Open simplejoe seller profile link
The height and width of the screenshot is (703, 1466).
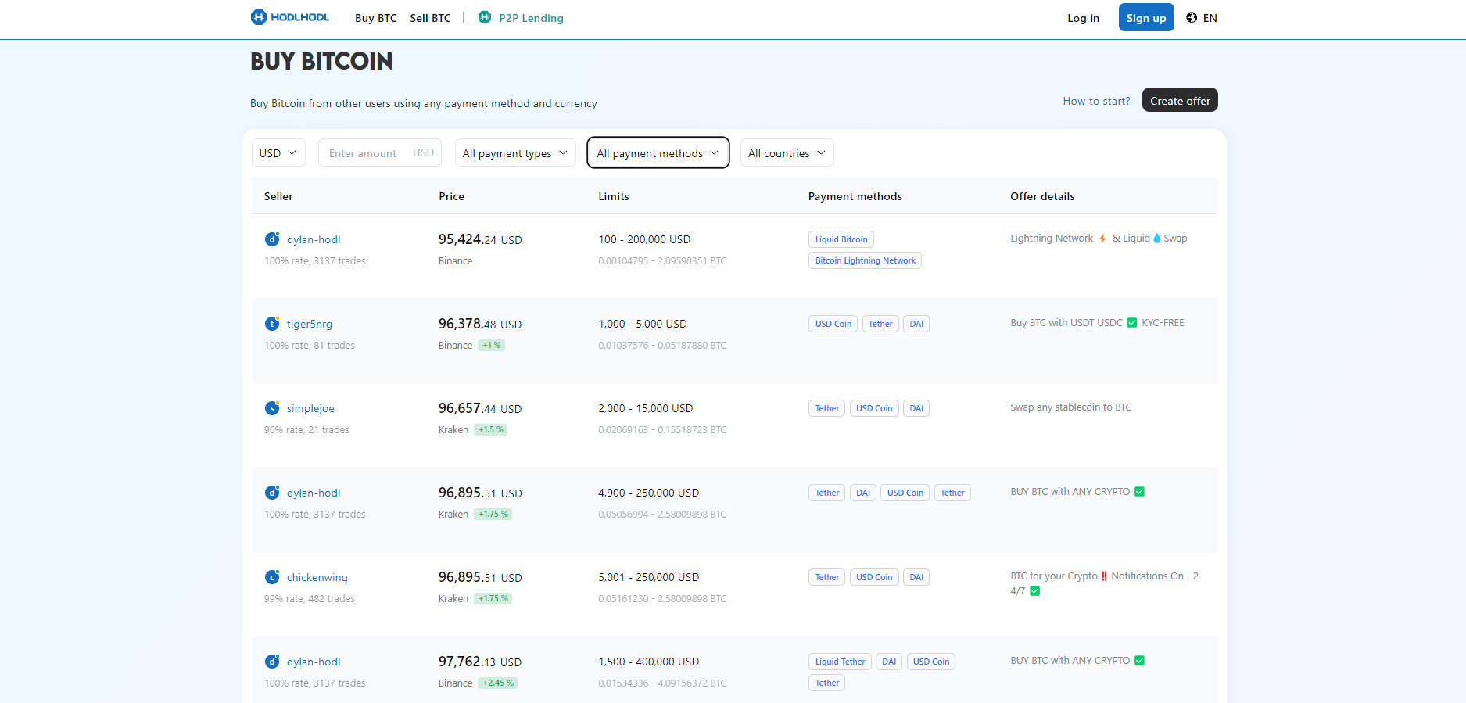pos(310,408)
